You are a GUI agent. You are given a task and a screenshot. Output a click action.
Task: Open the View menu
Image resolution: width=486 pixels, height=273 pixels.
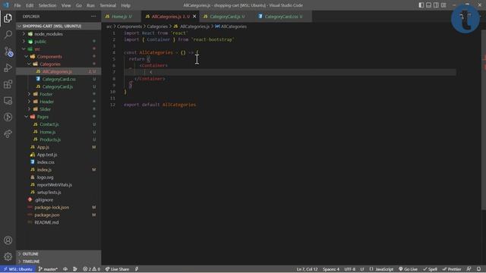[x=66, y=5]
